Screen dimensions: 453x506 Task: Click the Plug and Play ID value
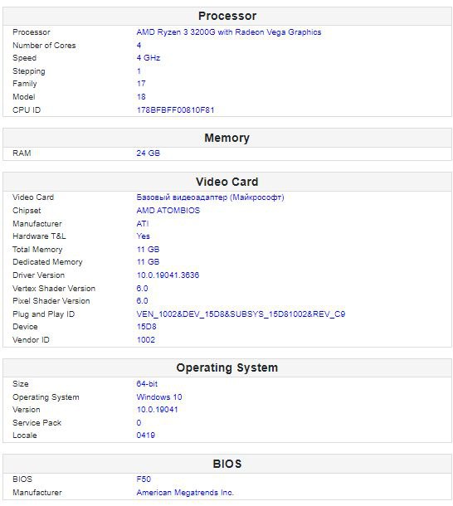241,314
